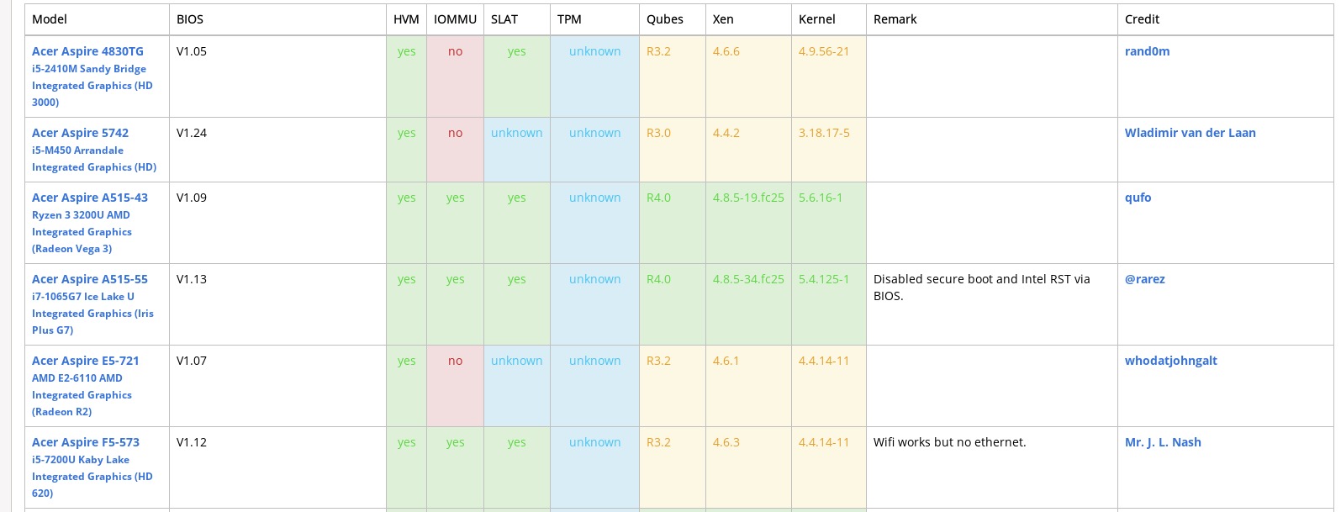Click the BIOS column header
Image resolution: width=1341 pixels, height=512 pixels.
click(x=190, y=19)
